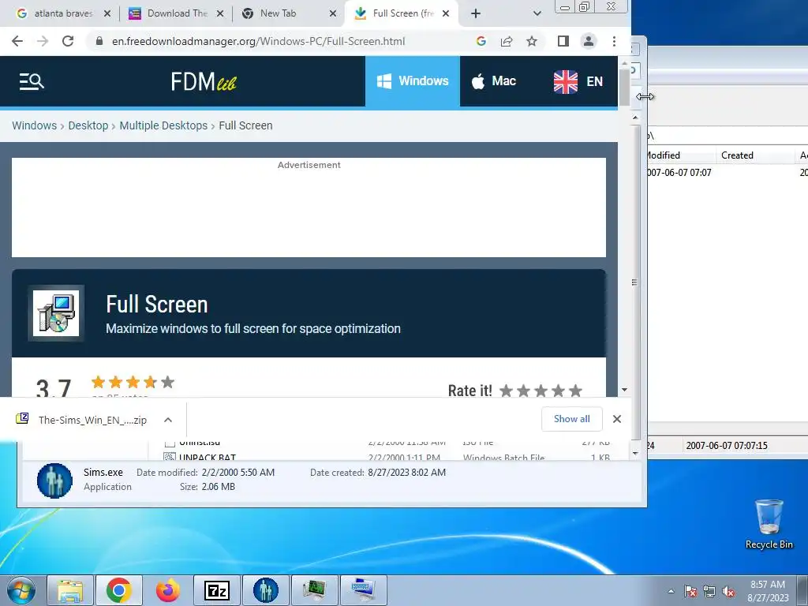The width and height of the screenshot is (808, 606).
Task: Rate it with the fifth gray star
Action: pyautogui.click(x=575, y=391)
